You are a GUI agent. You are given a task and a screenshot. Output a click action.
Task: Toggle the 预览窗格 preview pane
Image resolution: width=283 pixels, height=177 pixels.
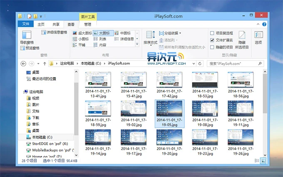(x=30, y=48)
